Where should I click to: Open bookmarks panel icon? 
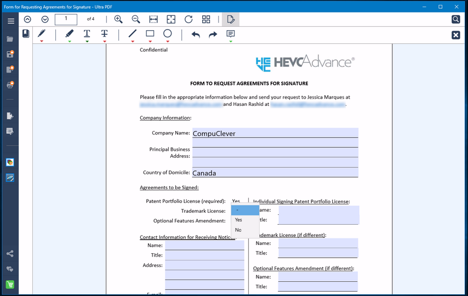[26, 33]
